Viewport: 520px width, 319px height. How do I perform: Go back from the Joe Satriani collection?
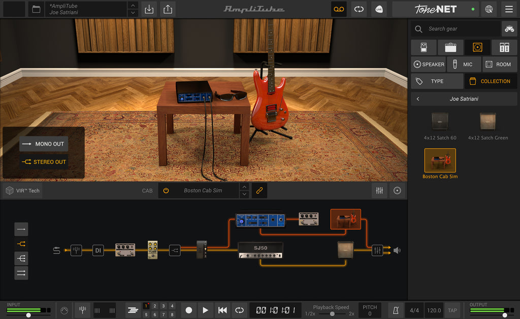pos(418,99)
